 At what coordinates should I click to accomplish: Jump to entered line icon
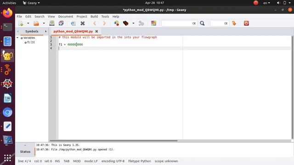pos(234,23)
